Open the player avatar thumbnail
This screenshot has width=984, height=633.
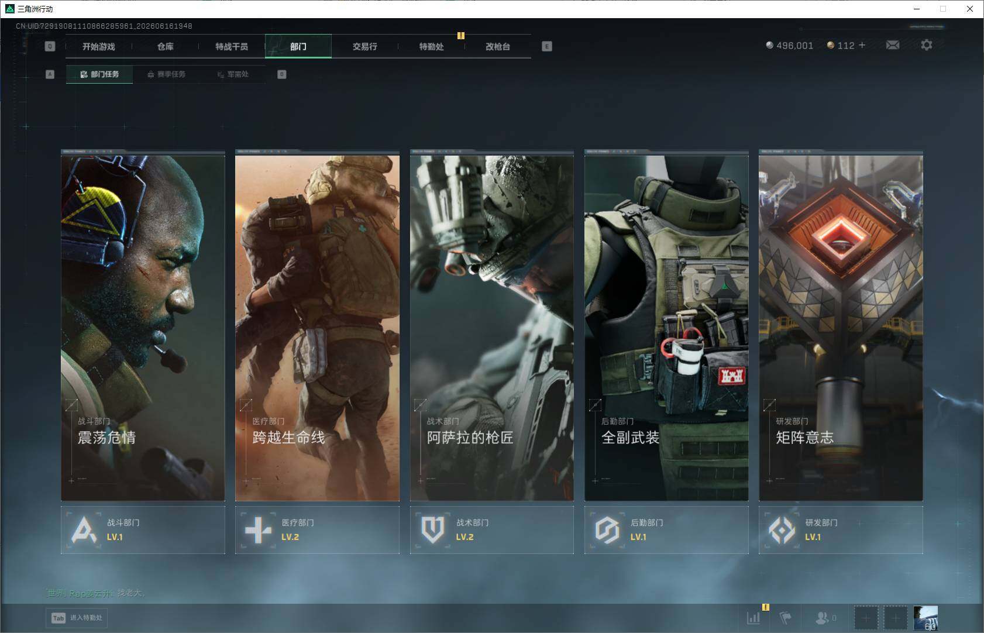click(x=925, y=618)
